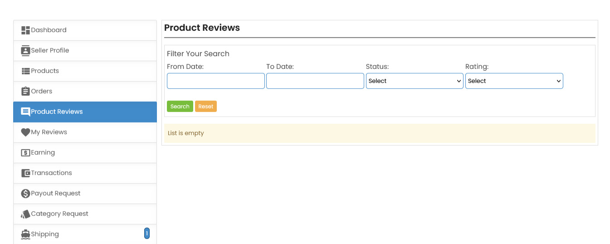Click the Products list icon
The image size is (610, 244).
click(x=25, y=71)
